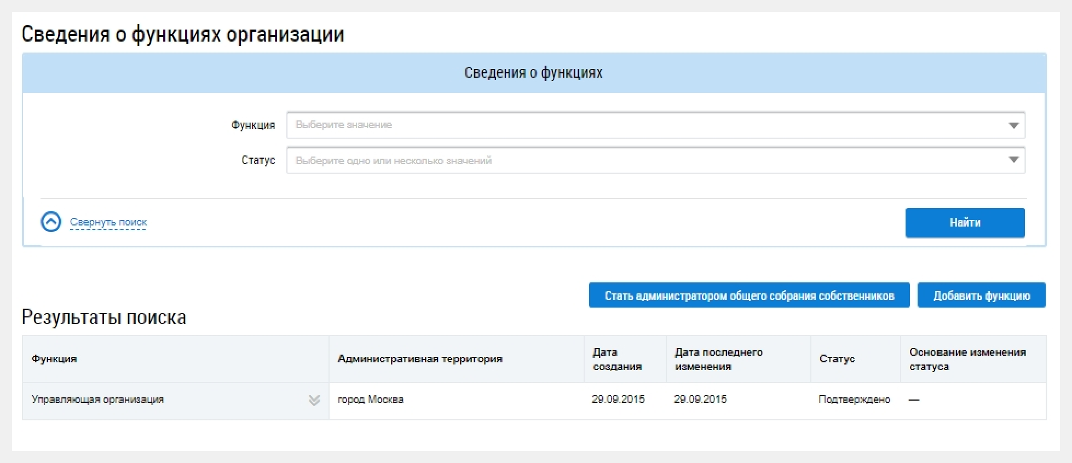Screen dimensions: 1072x463
Task: Click the Дата создания column header
Action: tap(617, 359)
